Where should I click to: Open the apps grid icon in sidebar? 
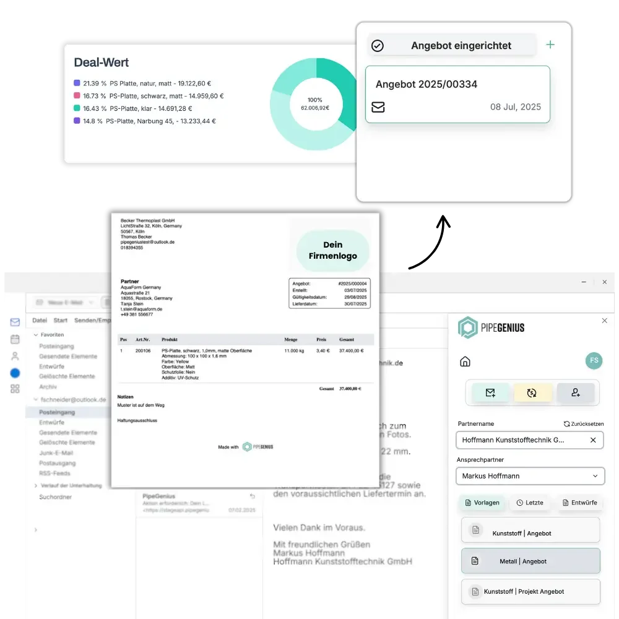[x=15, y=389]
